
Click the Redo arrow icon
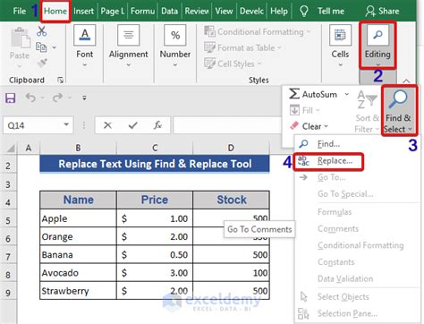pos(57,98)
